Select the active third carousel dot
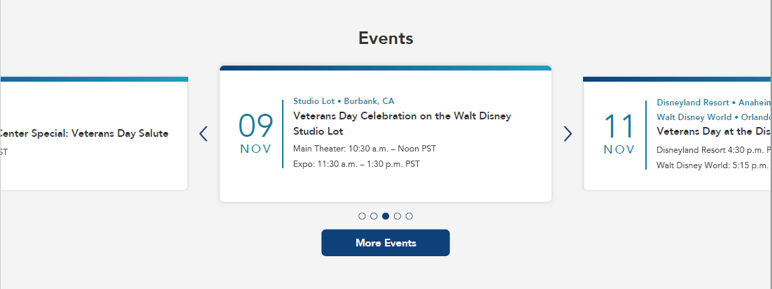This screenshot has width=772, height=289. click(386, 216)
